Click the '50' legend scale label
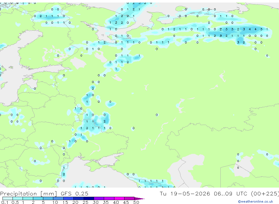 coord(136,202)
